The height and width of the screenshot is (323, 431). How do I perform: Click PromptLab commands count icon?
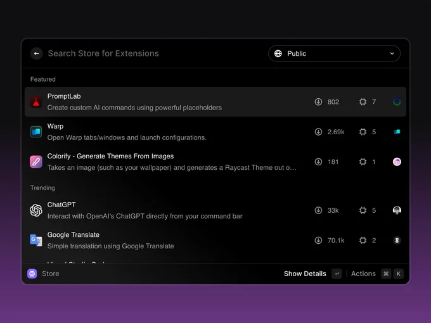pyautogui.click(x=363, y=102)
